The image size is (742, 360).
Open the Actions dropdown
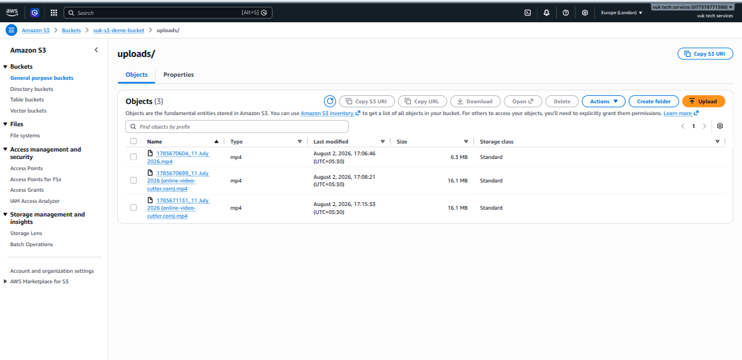click(x=603, y=101)
